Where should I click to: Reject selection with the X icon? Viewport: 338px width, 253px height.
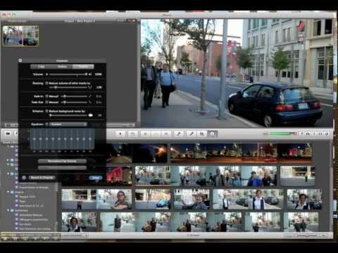tap(166, 134)
